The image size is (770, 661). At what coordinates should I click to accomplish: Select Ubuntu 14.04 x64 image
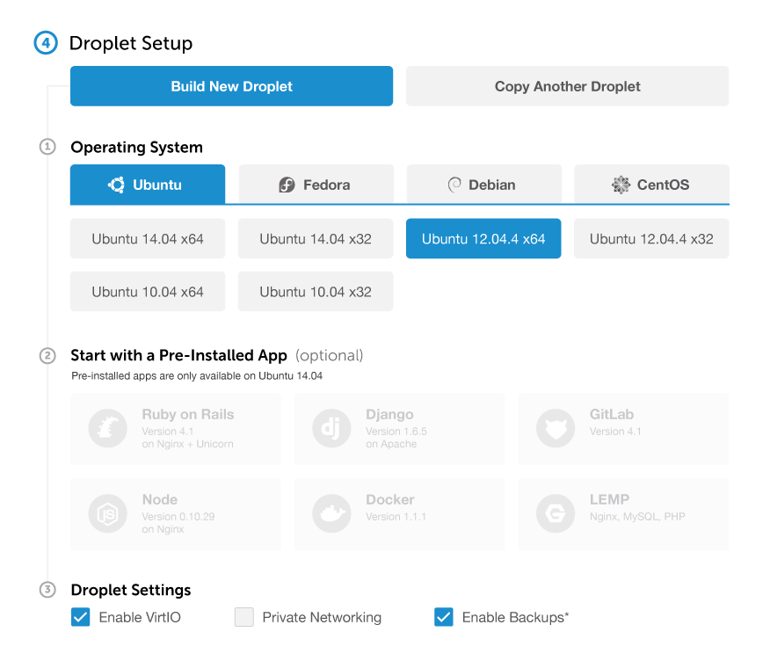click(148, 239)
